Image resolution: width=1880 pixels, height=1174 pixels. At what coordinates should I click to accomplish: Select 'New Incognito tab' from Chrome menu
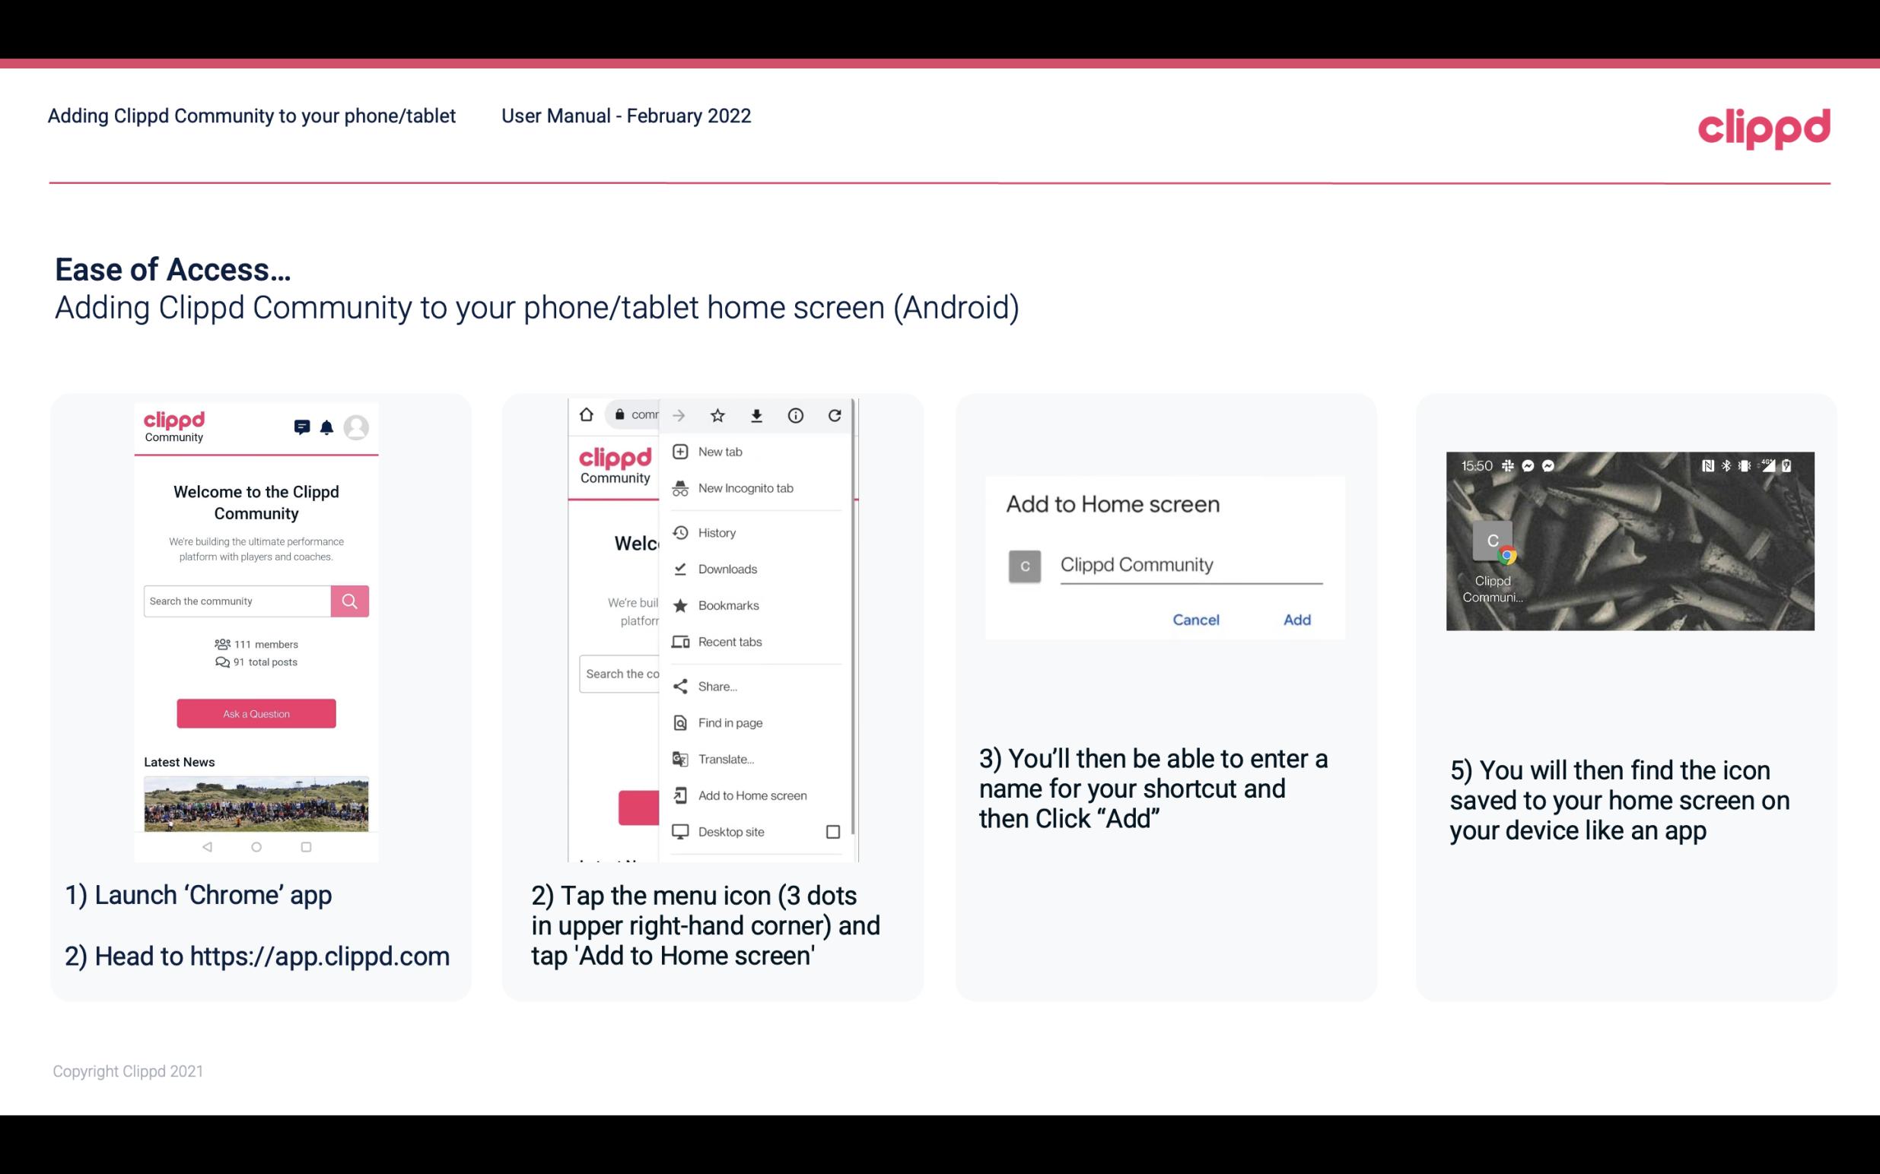coord(744,488)
